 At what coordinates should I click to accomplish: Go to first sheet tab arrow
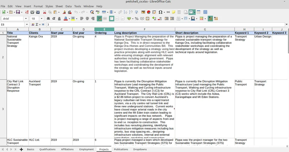click(x=3, y=149)
